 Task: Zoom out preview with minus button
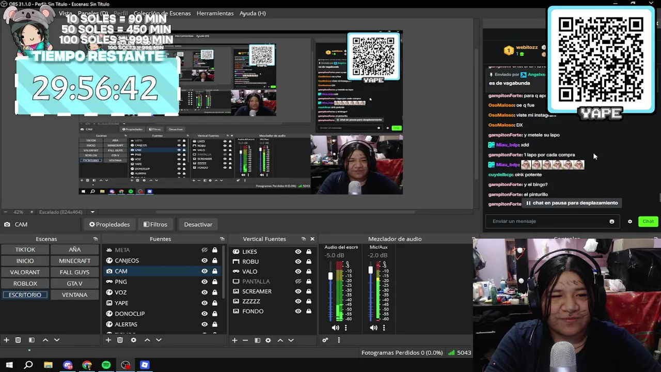tap(5, 212)
